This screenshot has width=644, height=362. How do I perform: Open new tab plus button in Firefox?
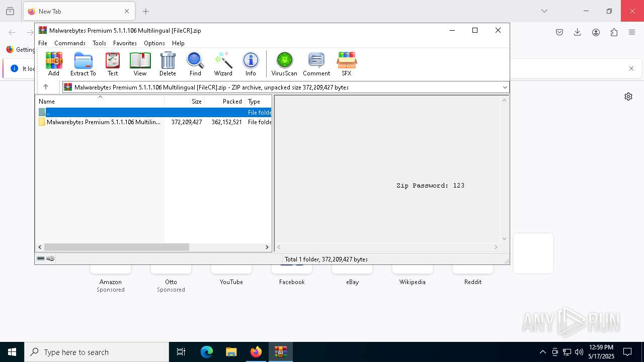pyautogui.click(x=146, y=11)
